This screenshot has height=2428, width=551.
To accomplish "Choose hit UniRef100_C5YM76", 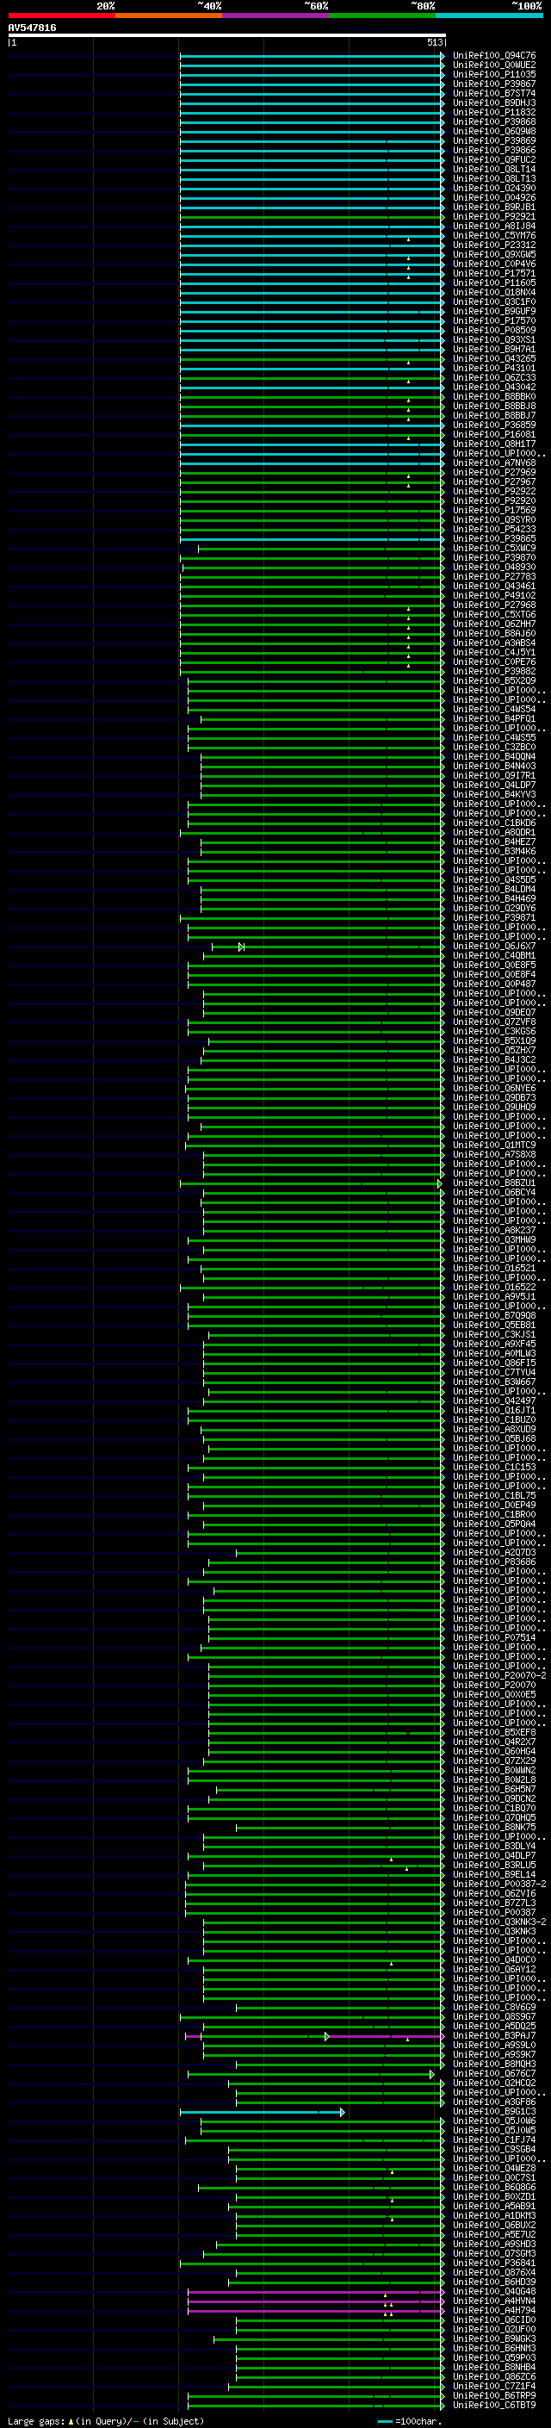I will point(493,236).
